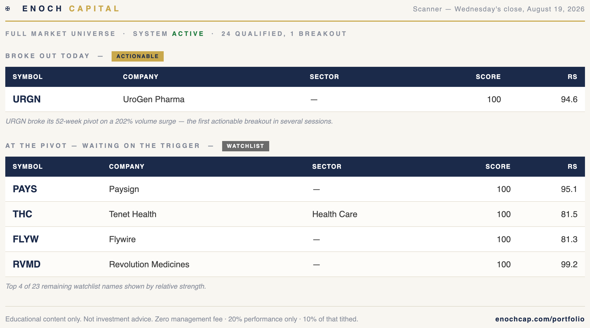
Task: Click the Paysign company name
Action: click(124, 189)
